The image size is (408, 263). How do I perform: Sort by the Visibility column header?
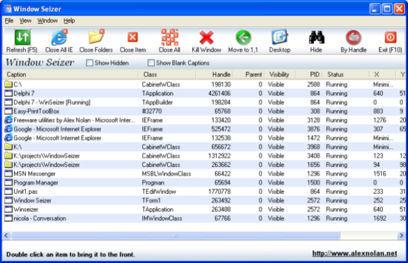[x=280, y=74]
